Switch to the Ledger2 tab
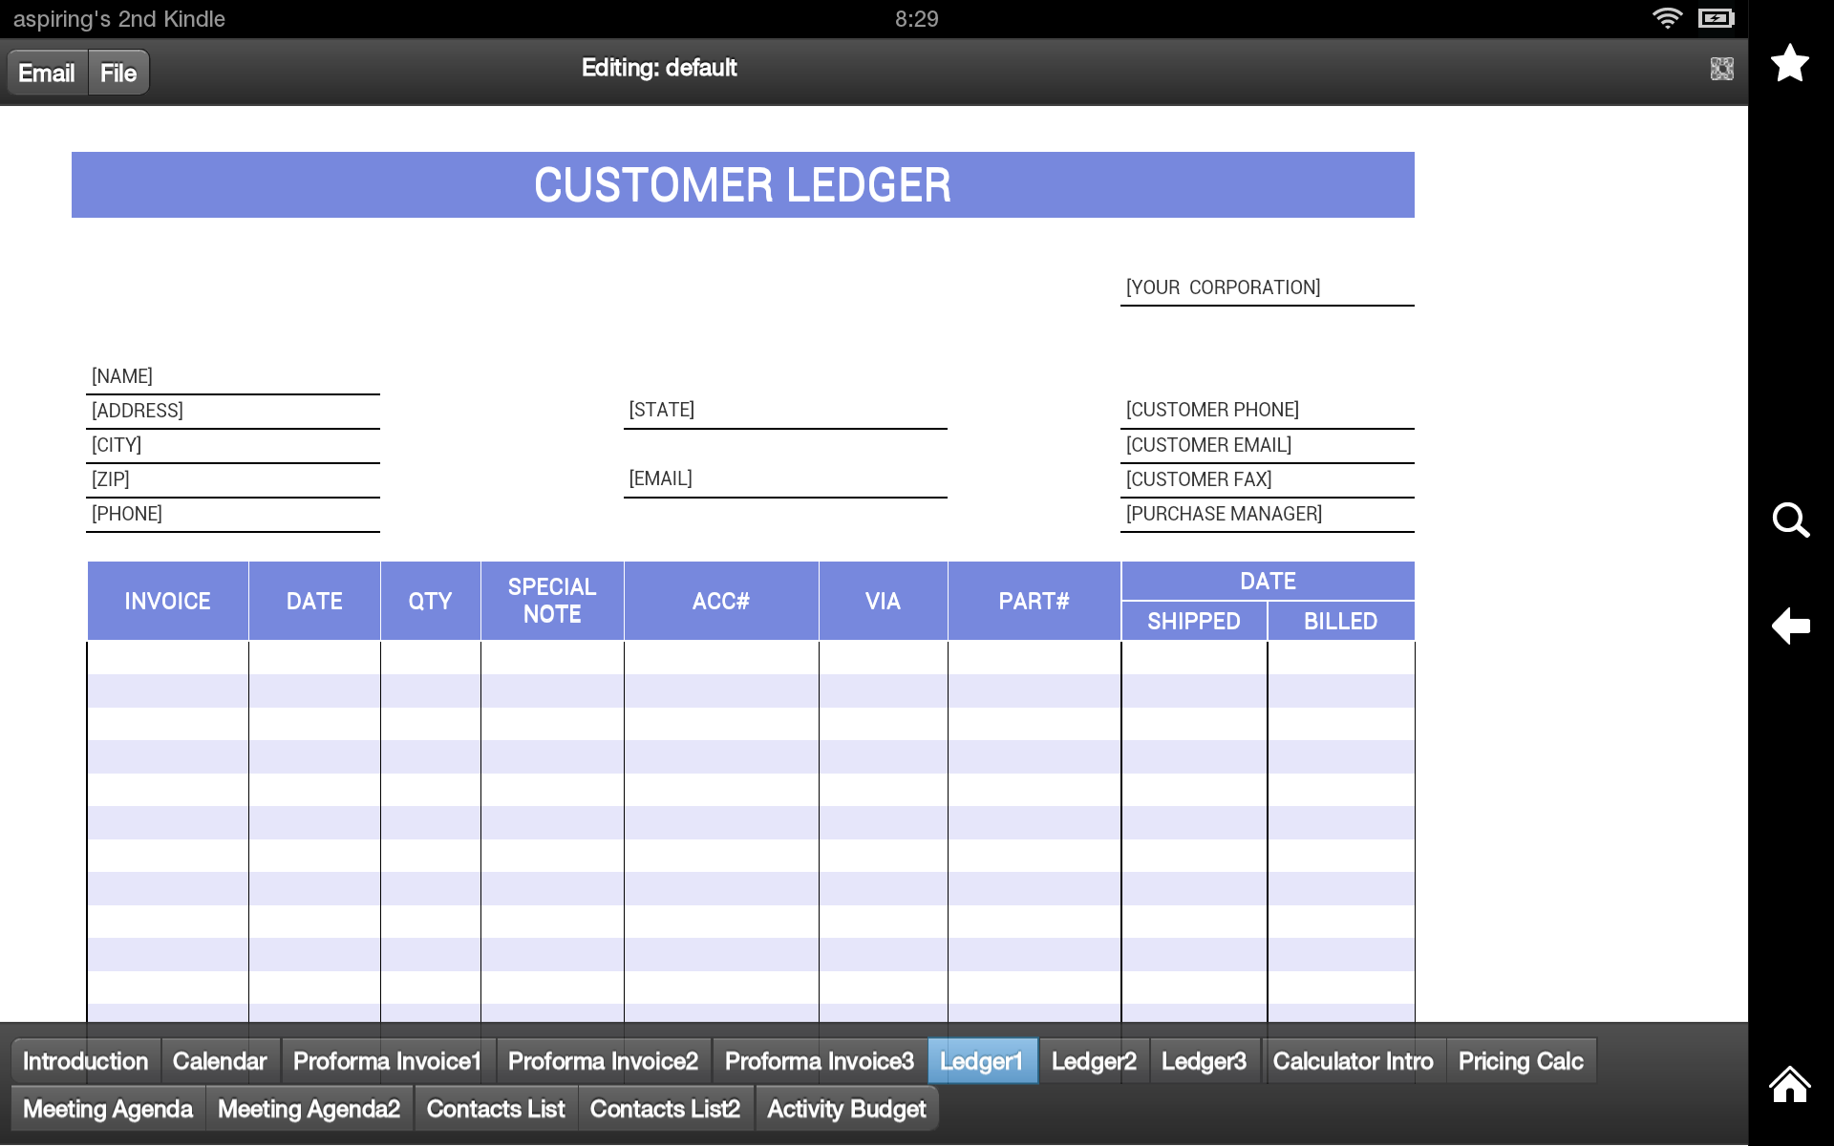The width and height of the screenshot is (1834, 1146). (1093, 1060)
